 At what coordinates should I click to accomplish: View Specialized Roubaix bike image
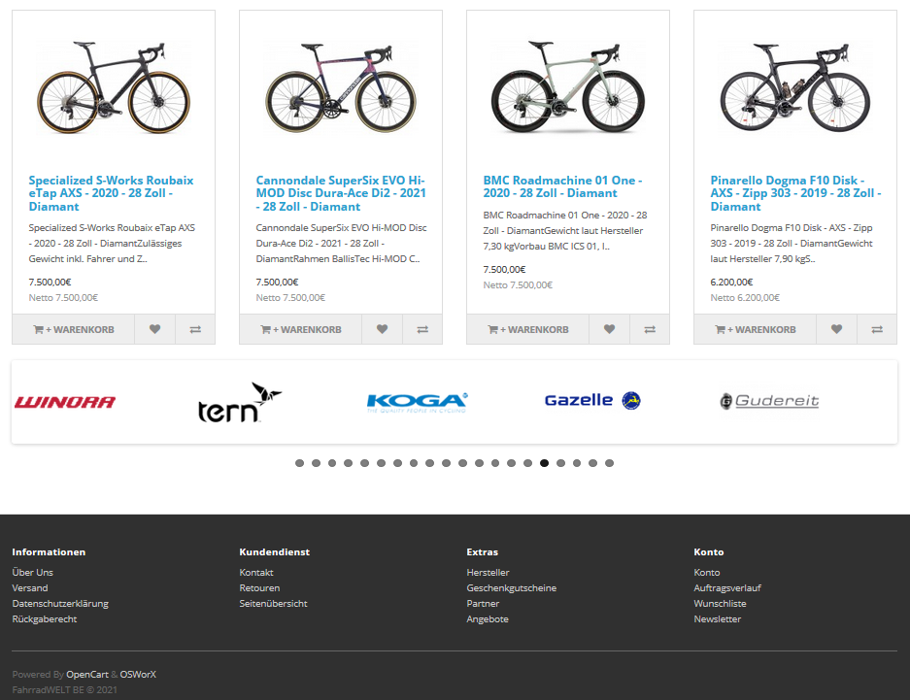pos(114,87)
